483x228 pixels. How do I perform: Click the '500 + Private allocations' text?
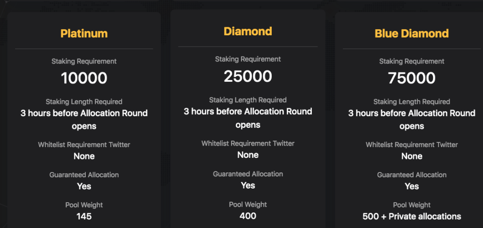pyautogui.click(x=412, y=216)
